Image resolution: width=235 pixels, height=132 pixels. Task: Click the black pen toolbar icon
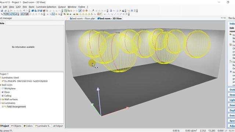[x=93, y=11]
